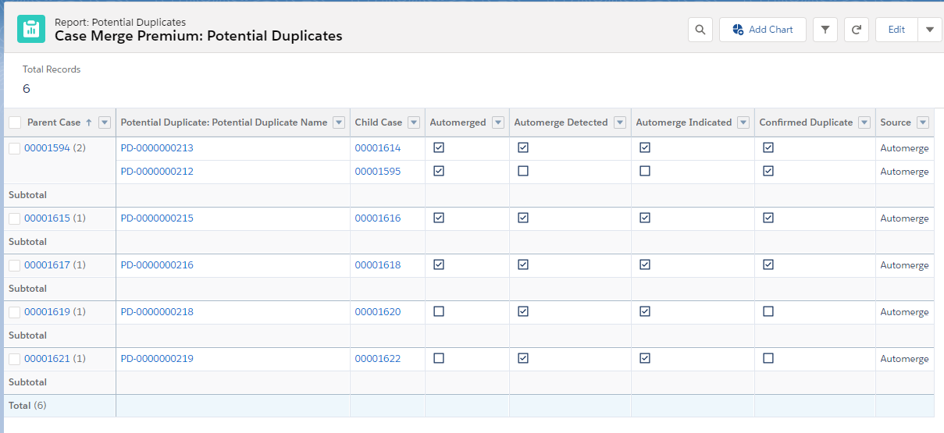Tick the checkbox next to case 00001621

pos(15,359)
